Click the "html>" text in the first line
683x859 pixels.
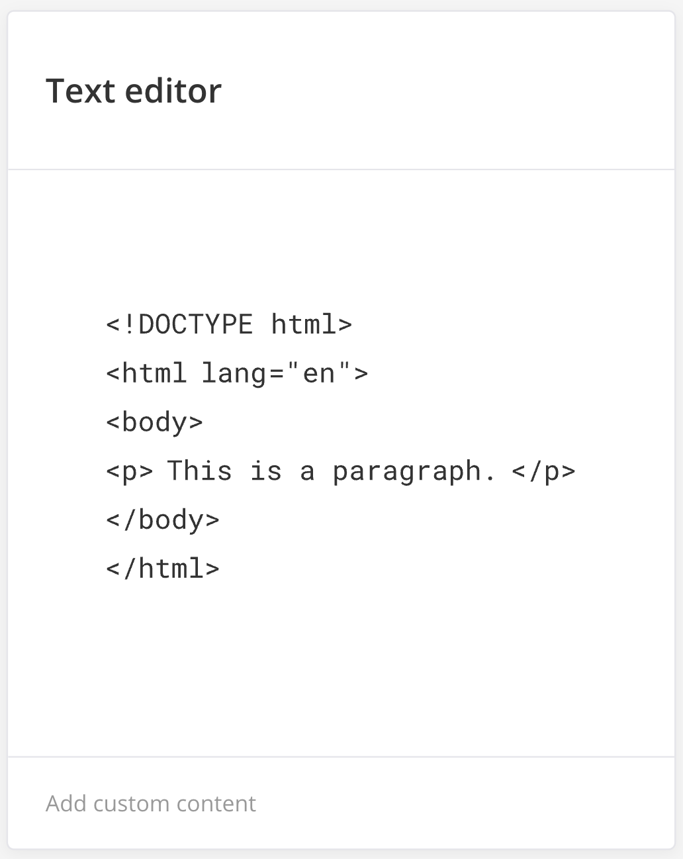pos(311,324)
